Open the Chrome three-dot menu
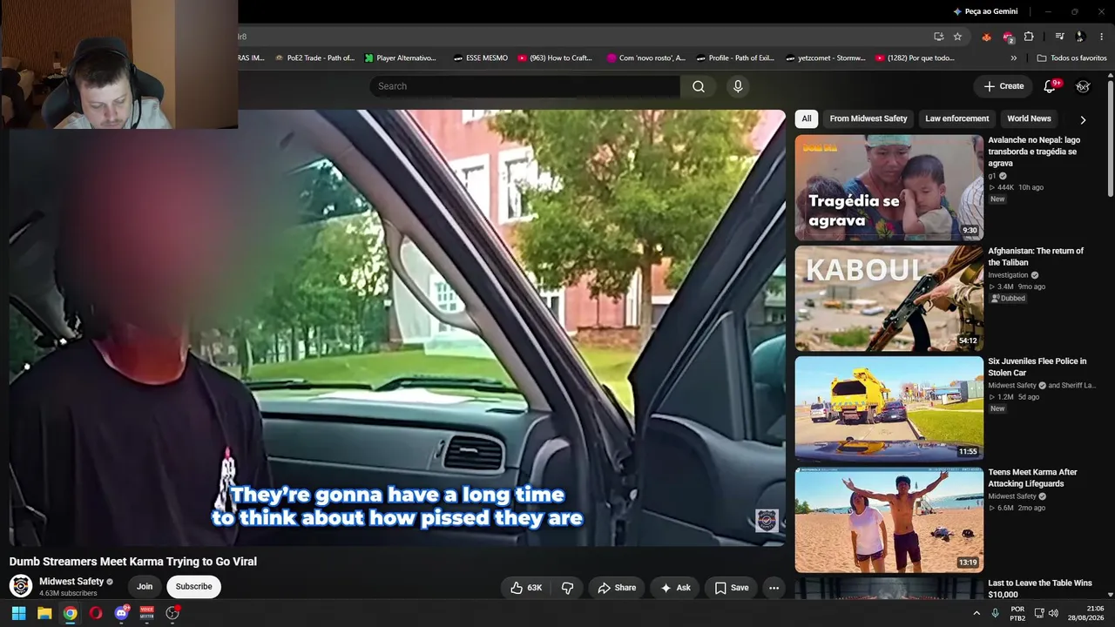This screenshot has height=627, width=1115. (1102, 37)
